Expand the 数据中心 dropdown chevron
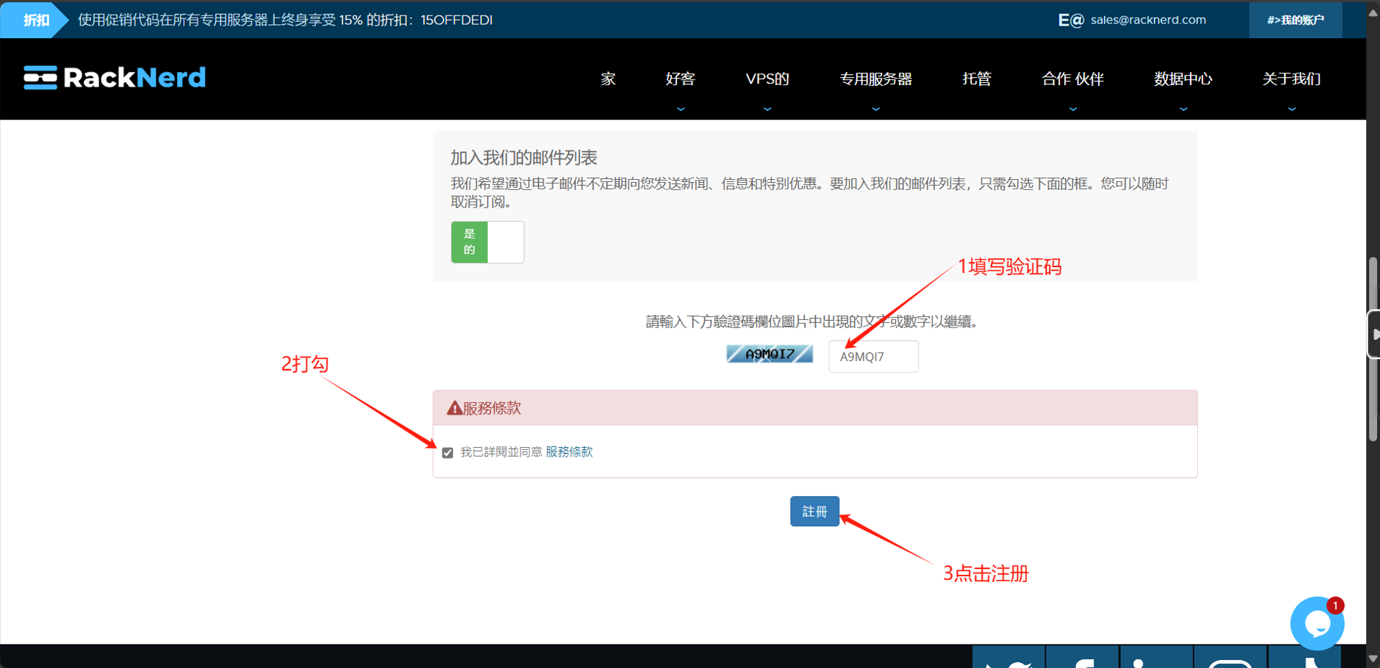1380x668 pixels. point(1183,109)
